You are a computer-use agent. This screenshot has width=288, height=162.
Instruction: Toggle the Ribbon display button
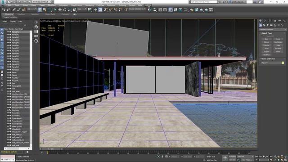(171, 9)
